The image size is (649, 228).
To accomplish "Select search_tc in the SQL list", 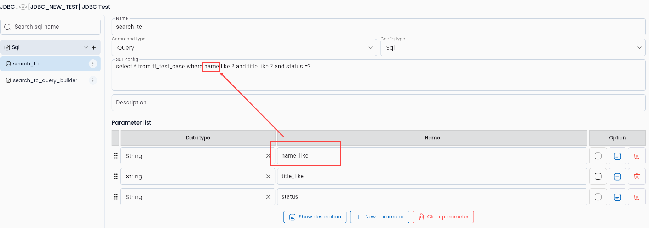I will click(x=51, y=64).
